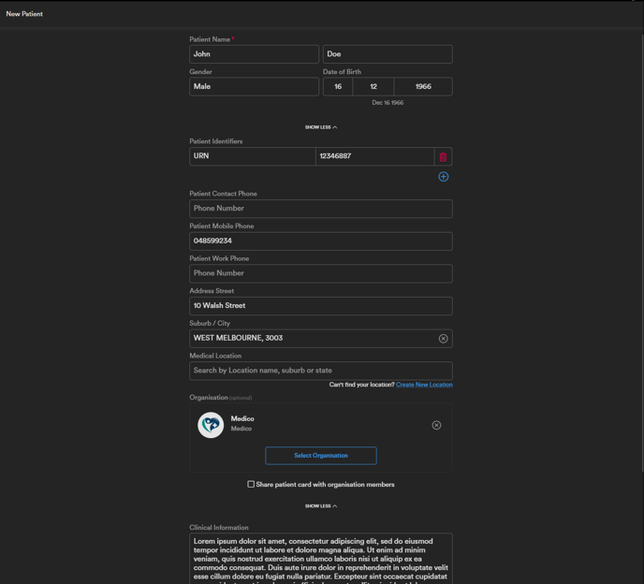Click the Select Organisation button
The image size is (644, 584).
point(321,456)
